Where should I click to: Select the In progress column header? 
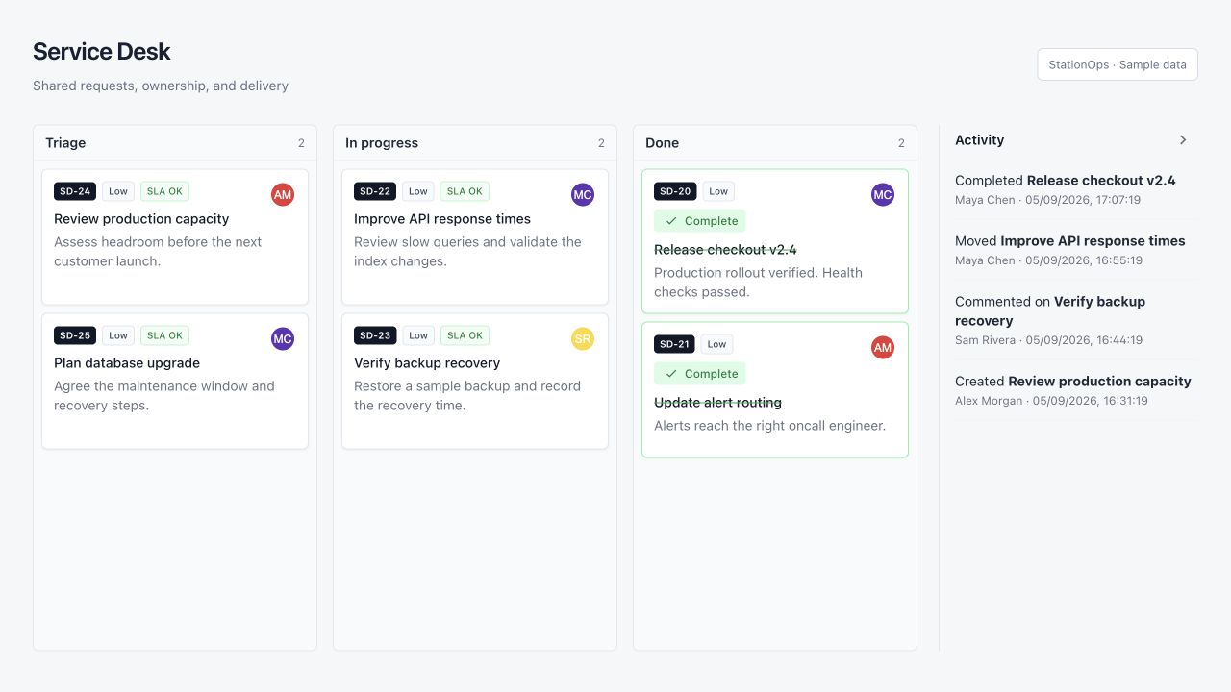point(475,143)
